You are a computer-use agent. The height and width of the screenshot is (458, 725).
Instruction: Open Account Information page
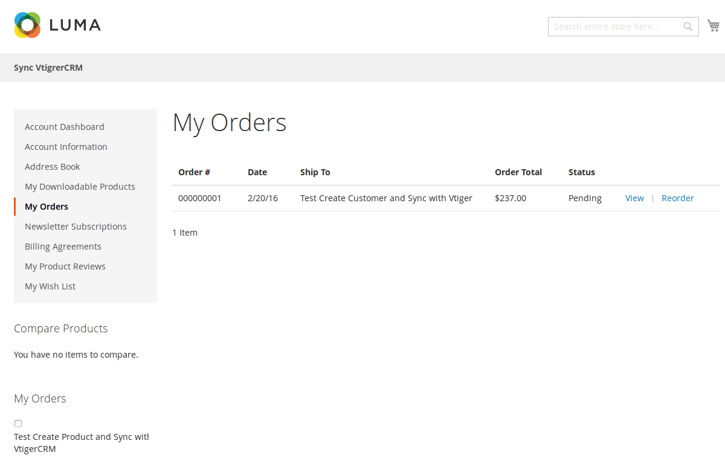click(x=66, y=147)
